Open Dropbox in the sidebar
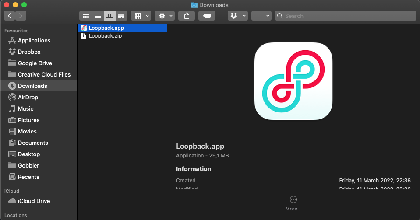Viewport: 420px width, 220px height. pos(39,52)
